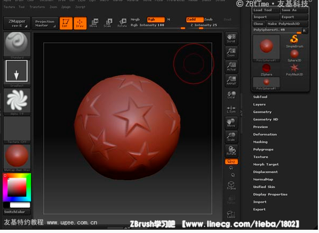
Task: Open the Zoom menu
Action: point(53,7)
